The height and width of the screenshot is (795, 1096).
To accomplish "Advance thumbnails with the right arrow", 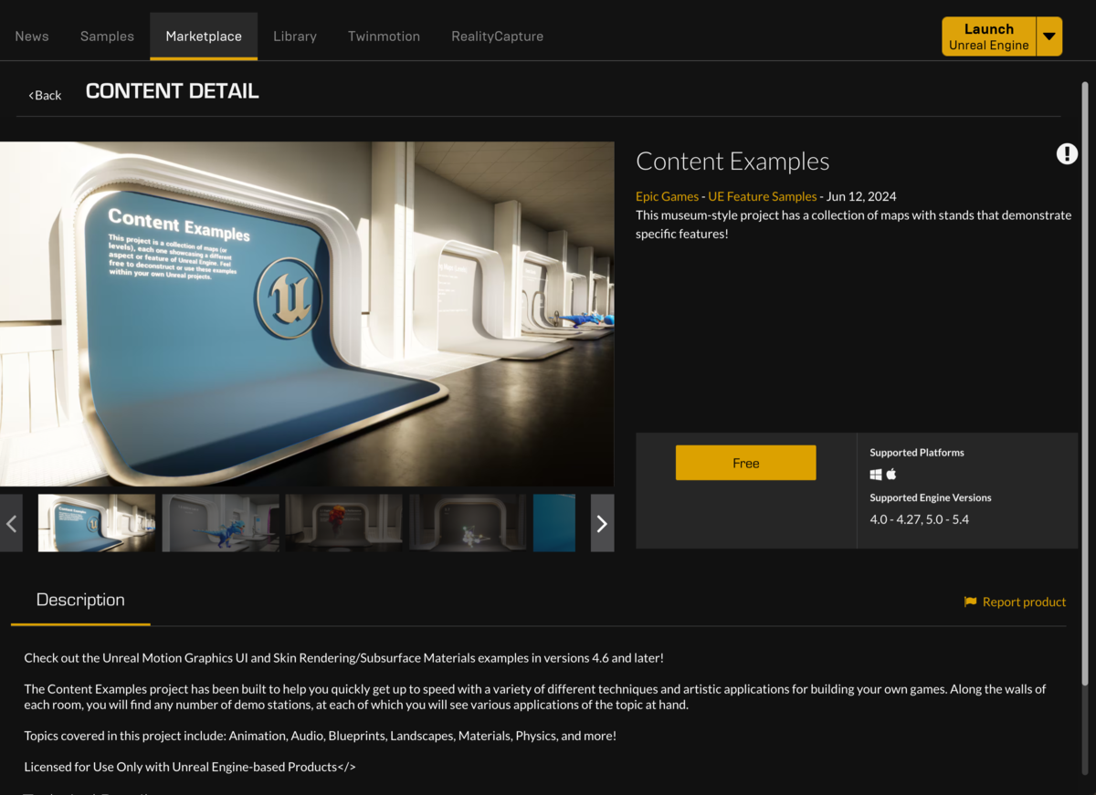I will tap(602, 523).
